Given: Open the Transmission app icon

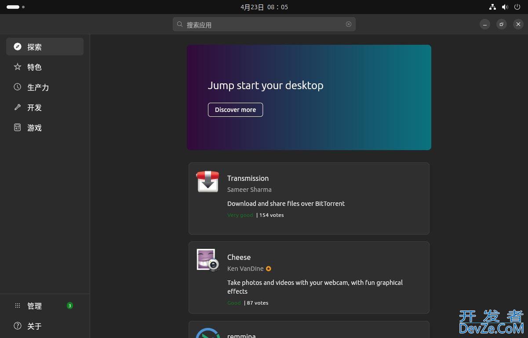Looking at the screenshot, I should pyautogui.click(x=208, y=181).
